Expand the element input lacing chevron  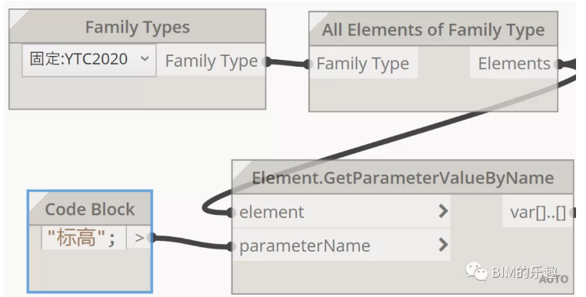(443, 211)
